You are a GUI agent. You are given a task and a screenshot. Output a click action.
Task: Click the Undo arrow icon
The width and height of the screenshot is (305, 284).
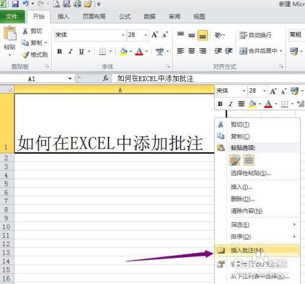(x=26, y=4)
